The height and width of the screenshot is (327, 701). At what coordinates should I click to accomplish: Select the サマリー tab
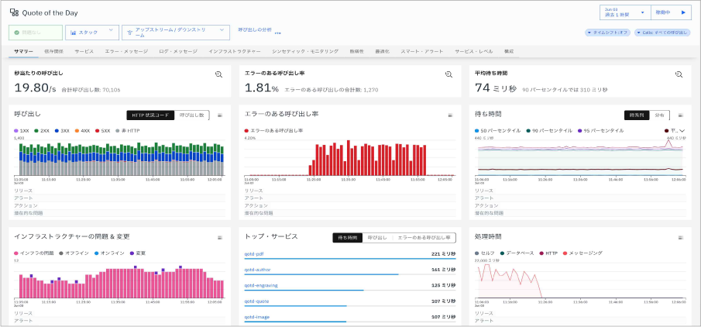coord(23,51)
